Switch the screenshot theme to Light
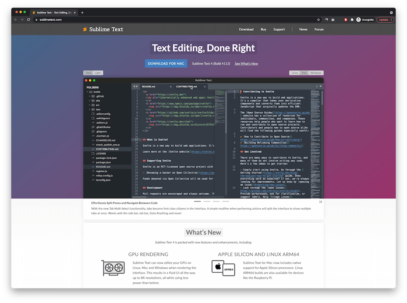 [x=99, y=72]
